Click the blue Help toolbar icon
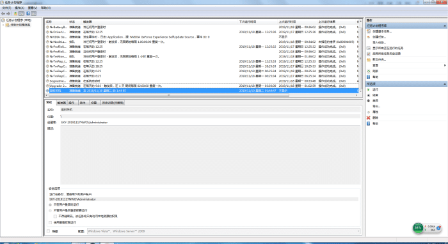 28,13
